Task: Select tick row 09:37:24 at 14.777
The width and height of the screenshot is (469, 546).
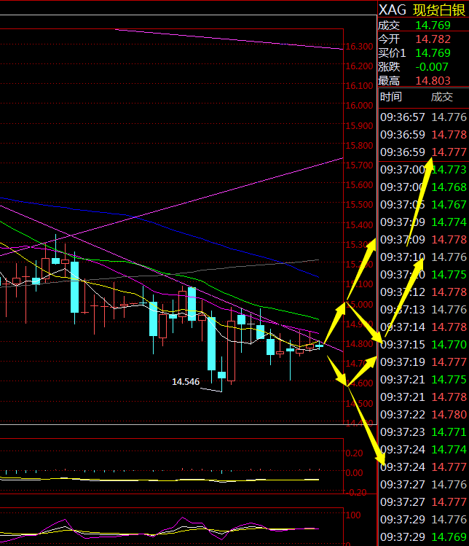Action: pos(423,467)
